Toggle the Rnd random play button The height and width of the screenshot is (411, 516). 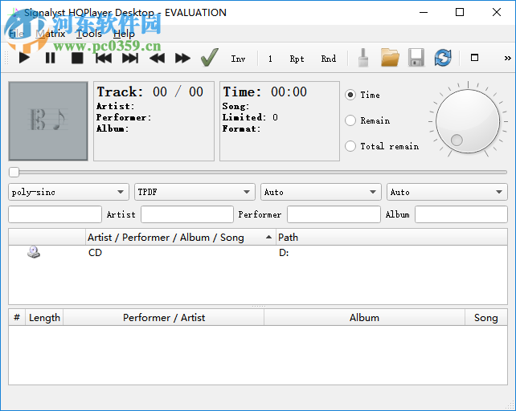(x=329, y=59)
